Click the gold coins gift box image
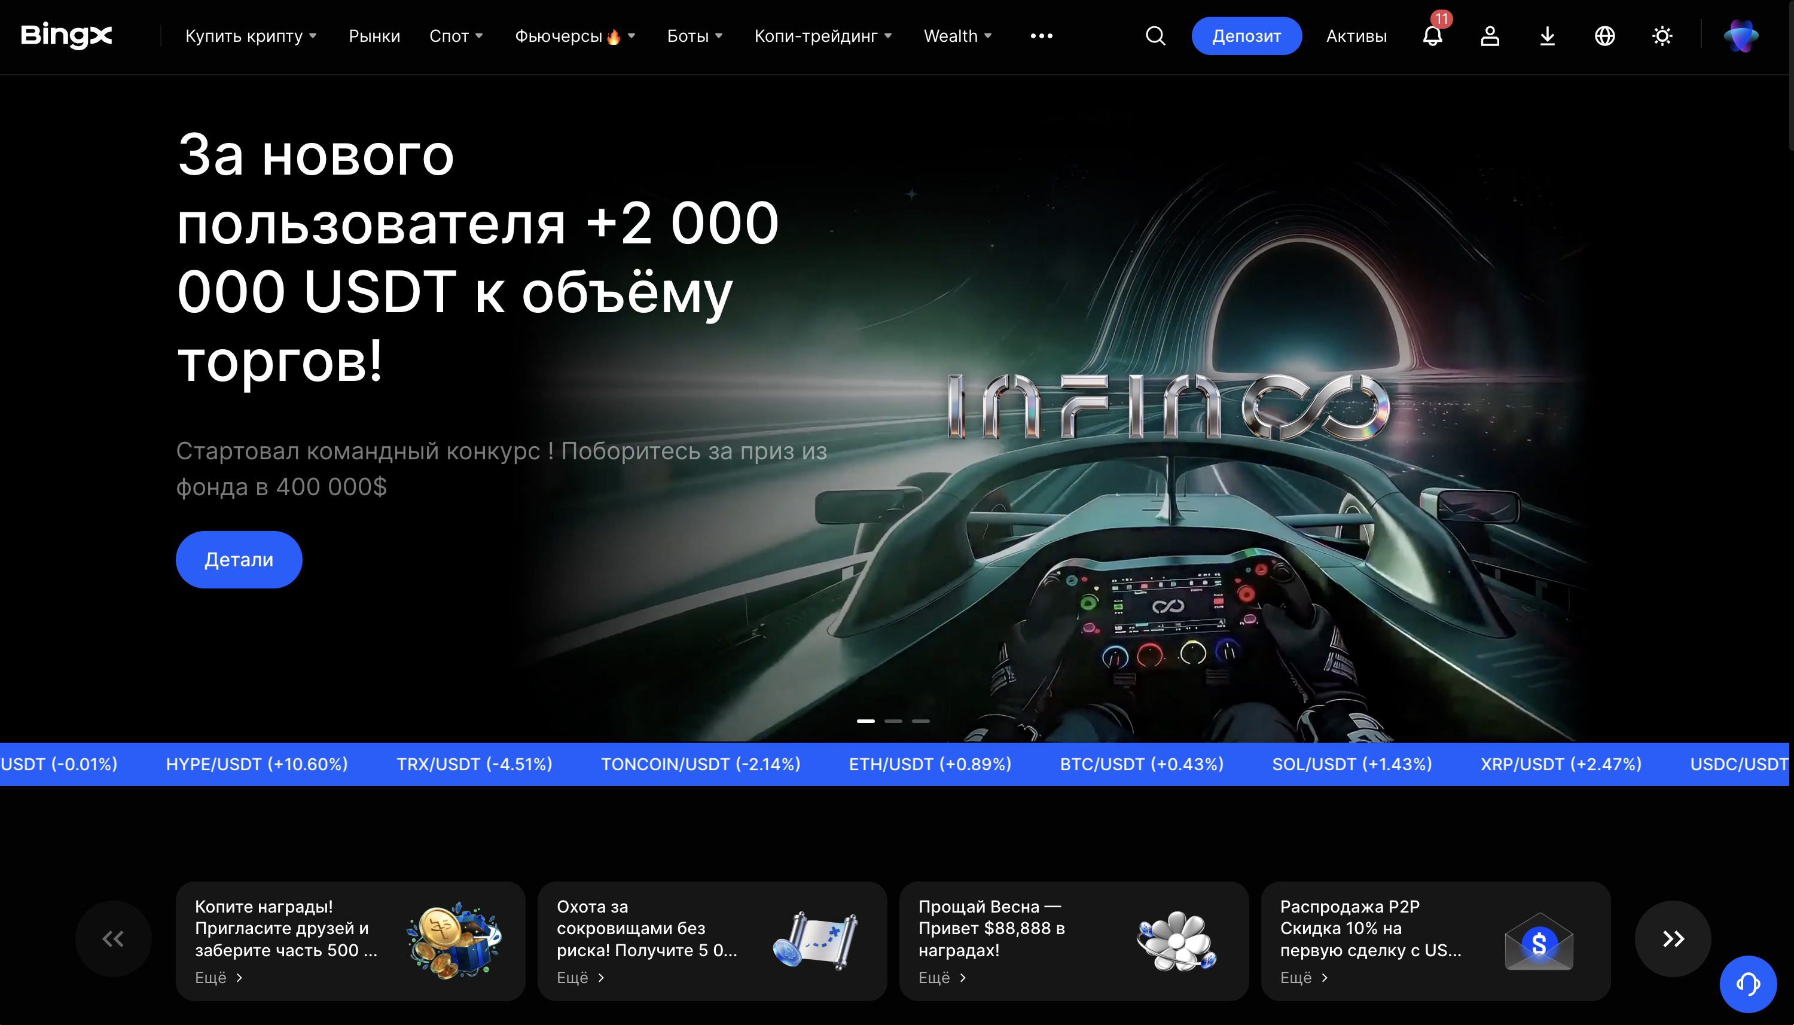This screenshot has height=1025, width=1794. tap(454, 941)
